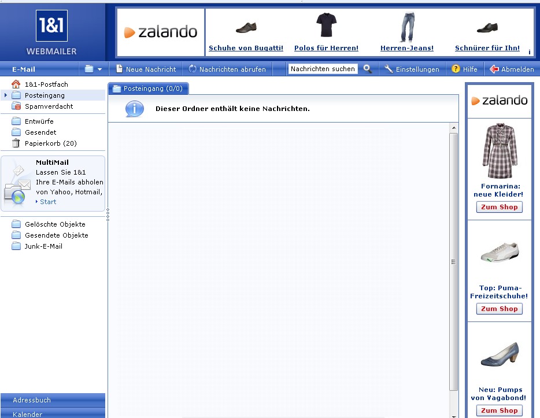Expand the Posteingang folder arrow
This screenshot has width=540, height=418.
tap(6, 95)
